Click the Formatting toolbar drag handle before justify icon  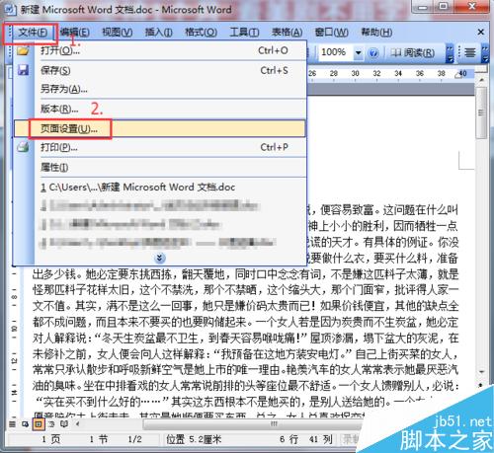click(x=459, y=52)
